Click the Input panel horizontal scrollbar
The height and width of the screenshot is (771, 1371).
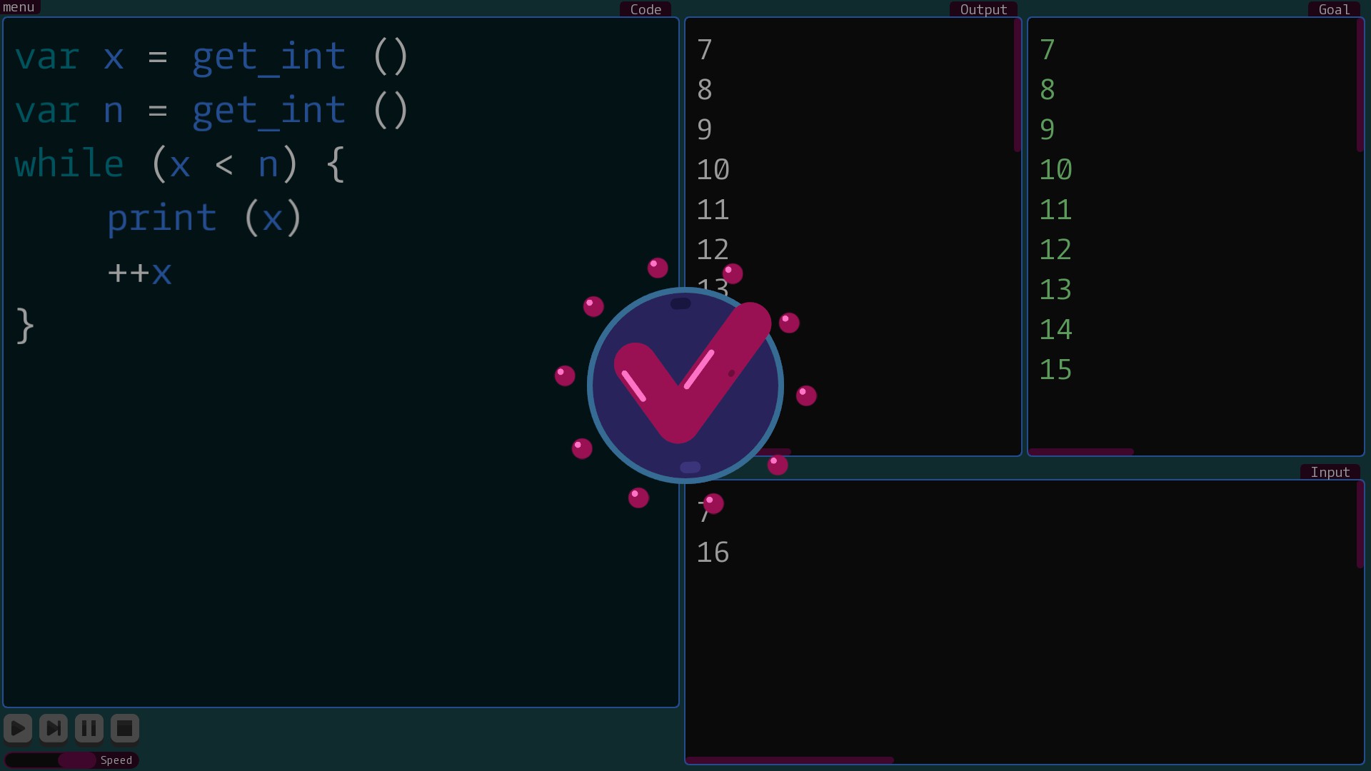click(x=789, y=760)
